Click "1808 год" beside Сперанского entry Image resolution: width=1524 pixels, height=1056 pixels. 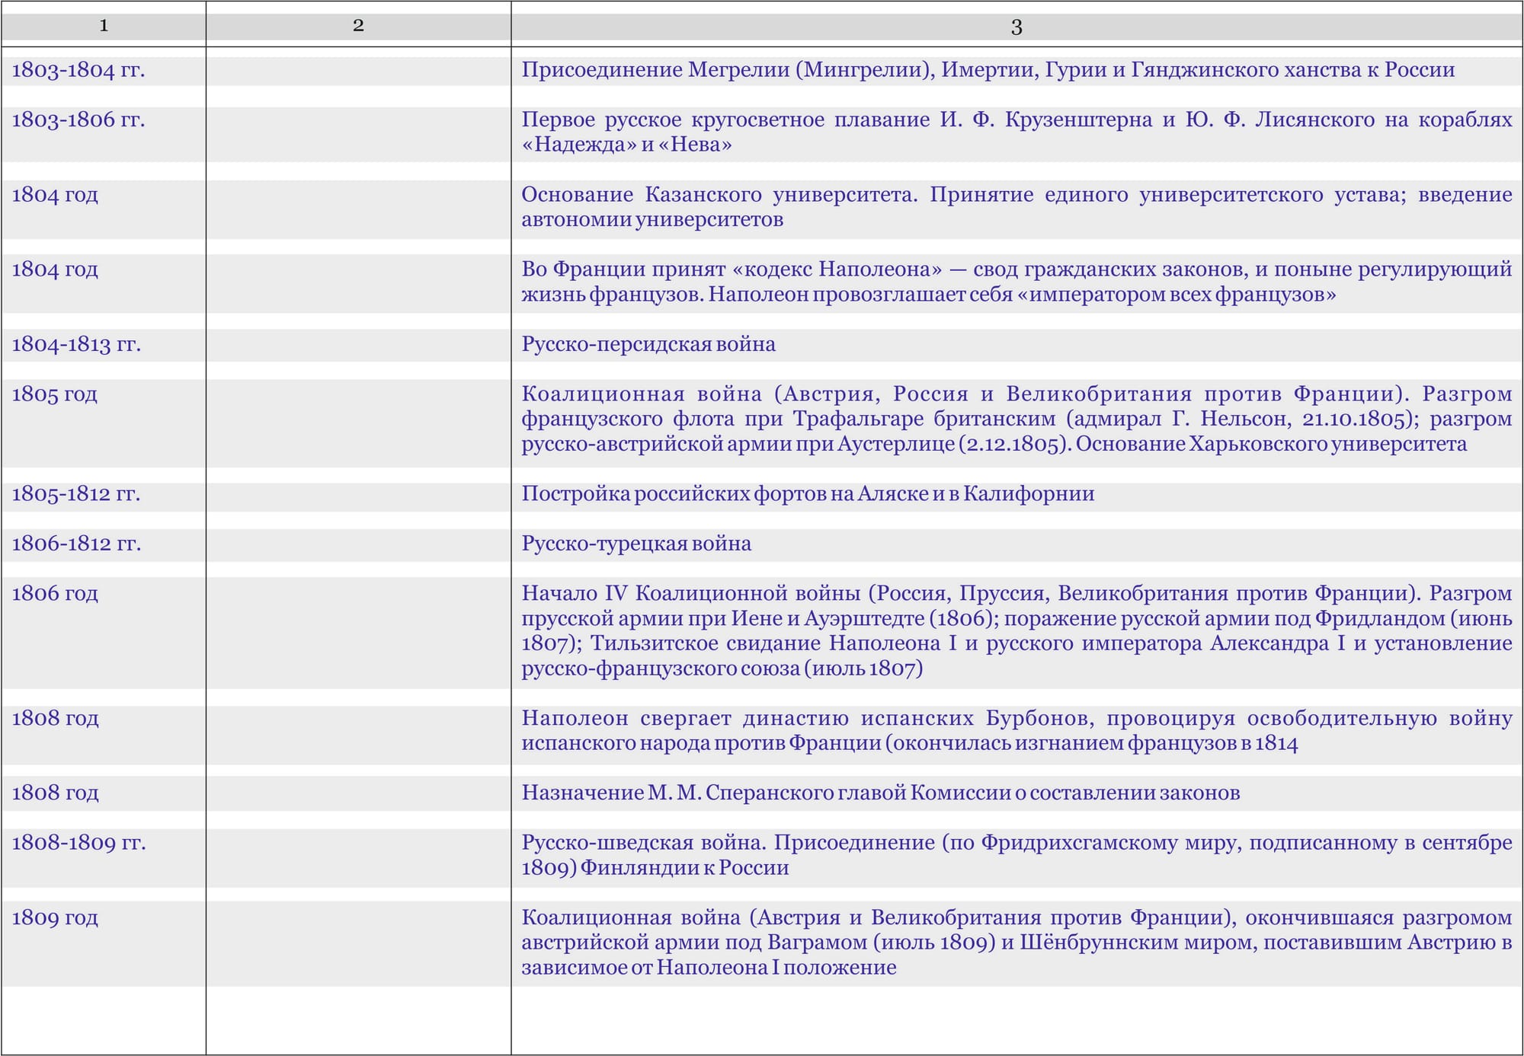[x=55, y=793]
